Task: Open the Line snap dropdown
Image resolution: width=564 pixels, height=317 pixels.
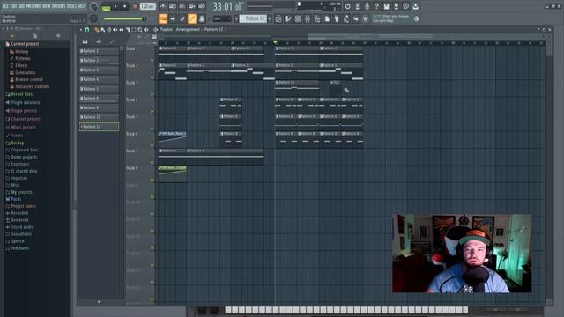Action: (x=222, y=18)
